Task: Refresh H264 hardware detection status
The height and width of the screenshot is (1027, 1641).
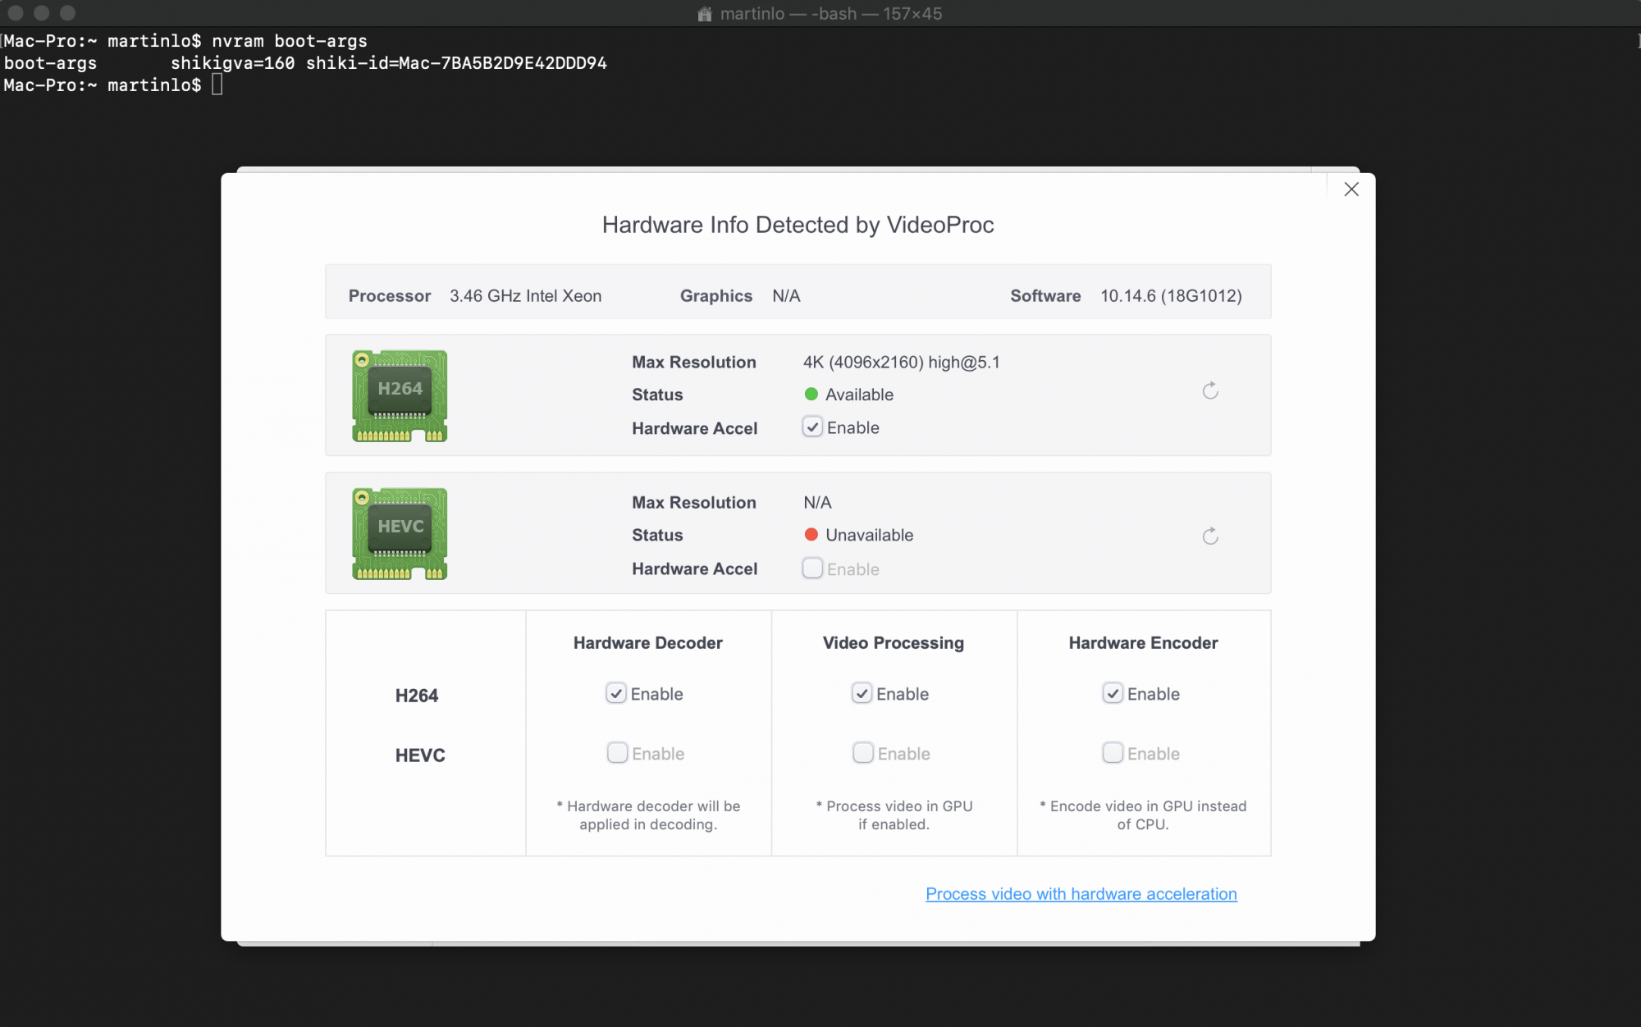Action: pyautogui.click(x=1210, y=391)
